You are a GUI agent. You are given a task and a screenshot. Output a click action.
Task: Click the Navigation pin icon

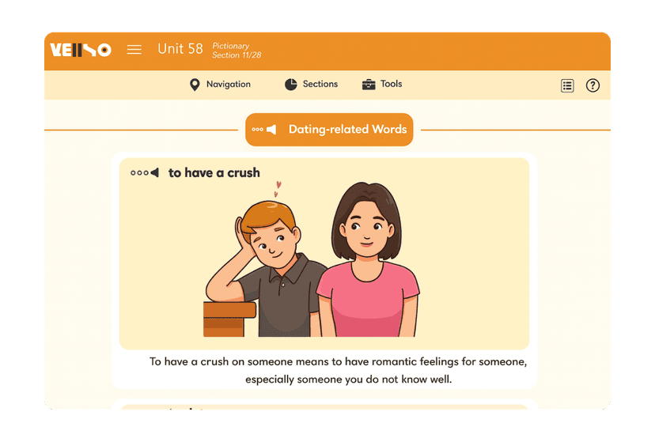pos(195,85)
